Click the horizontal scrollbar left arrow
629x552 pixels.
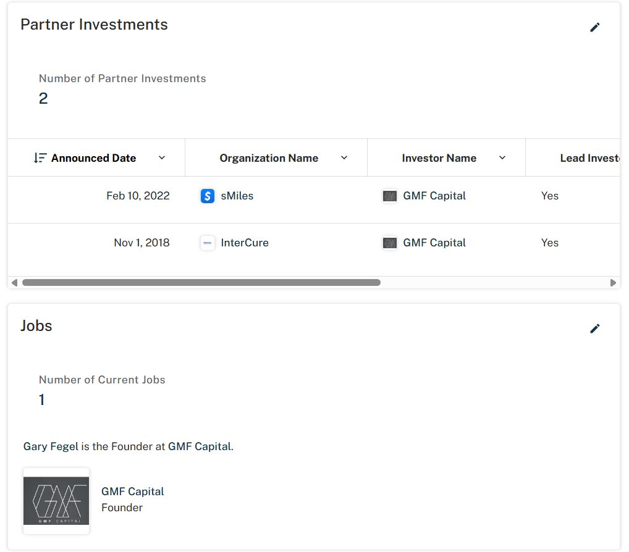point(14,283)
